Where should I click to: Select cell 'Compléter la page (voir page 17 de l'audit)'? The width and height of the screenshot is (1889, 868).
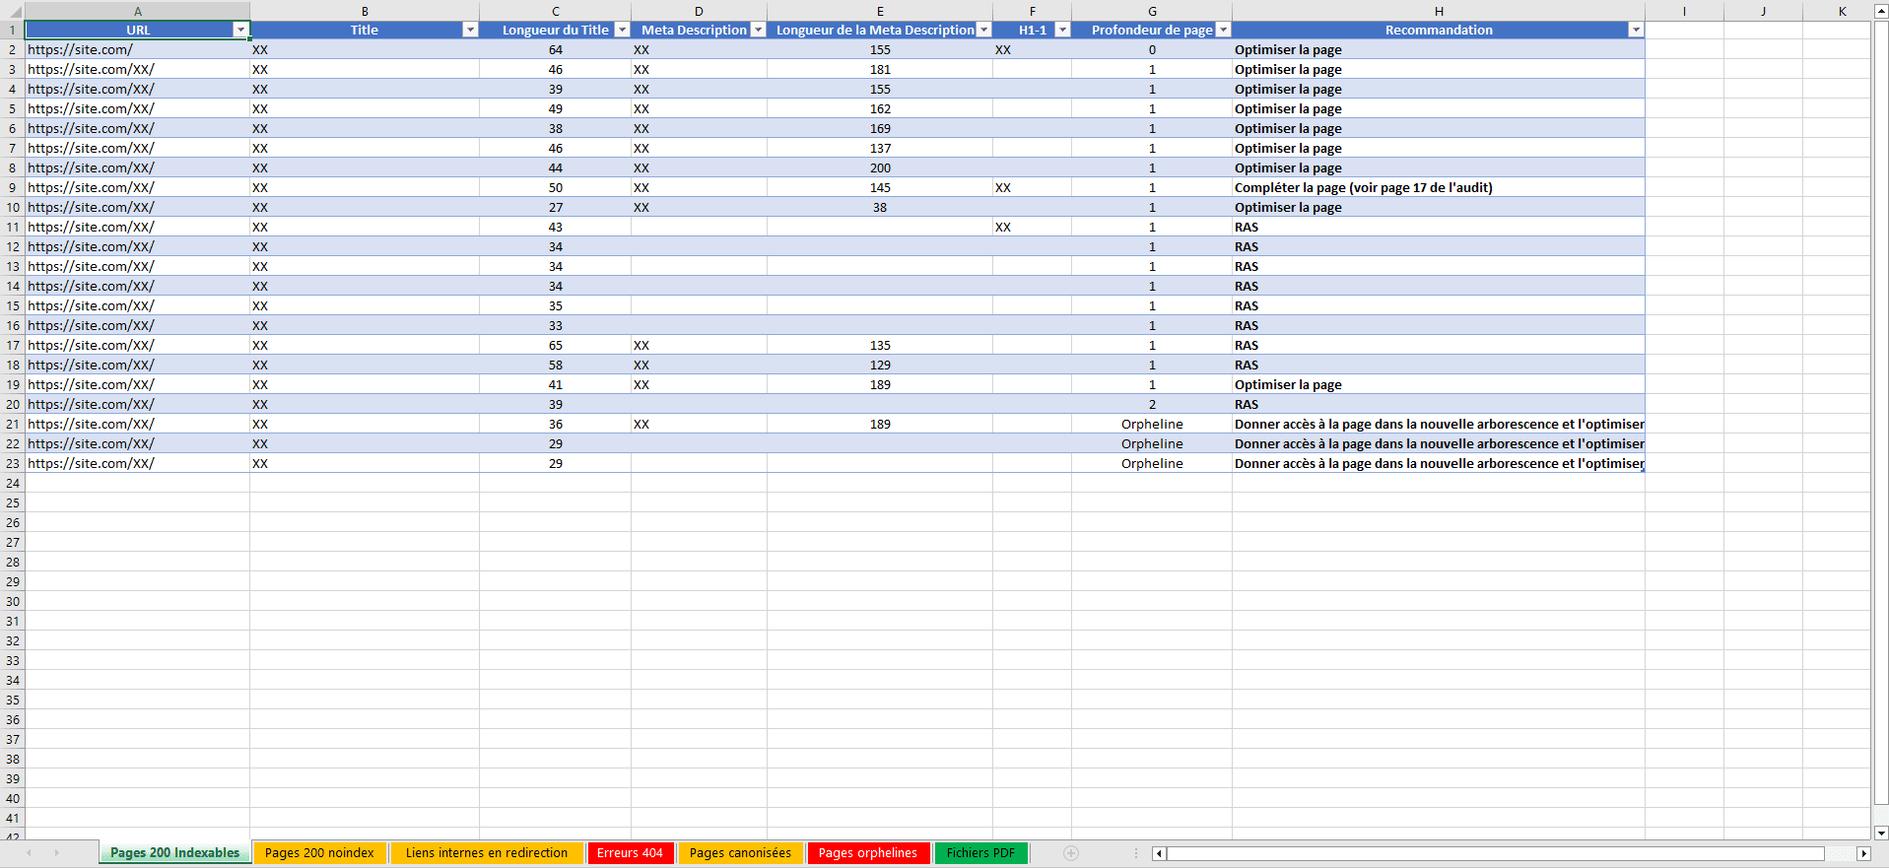pyautogui.click(x=1439, y=187)
